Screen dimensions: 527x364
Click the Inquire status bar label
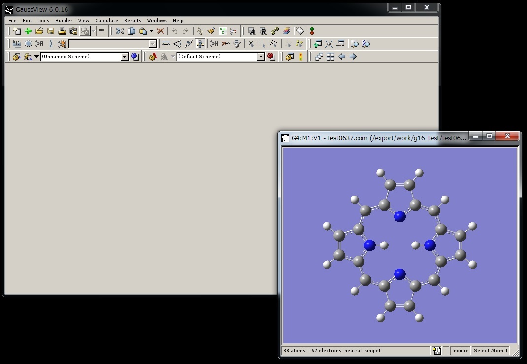point(460,351)
